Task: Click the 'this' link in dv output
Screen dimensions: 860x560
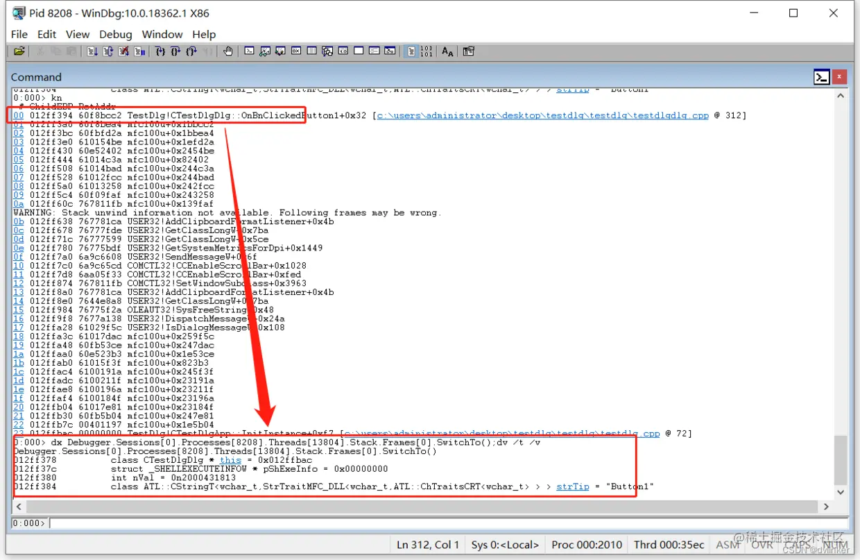Action: (x=230, y=460)
